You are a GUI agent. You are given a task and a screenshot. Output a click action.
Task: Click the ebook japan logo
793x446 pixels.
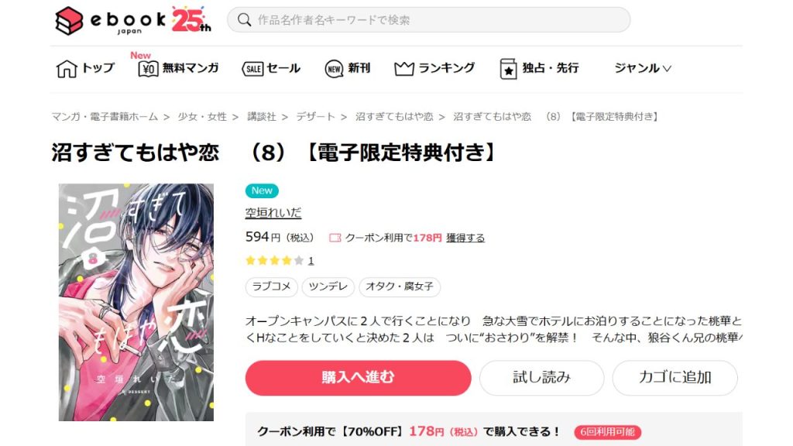(x=133, y=21)
